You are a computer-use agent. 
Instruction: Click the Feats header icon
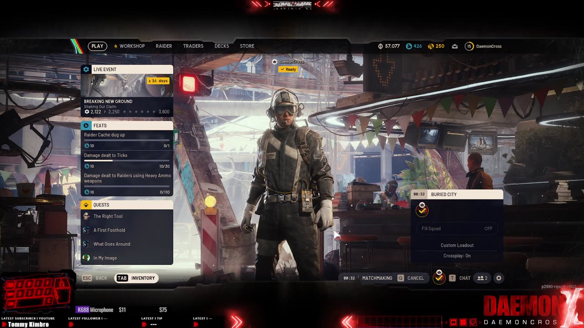86,125
